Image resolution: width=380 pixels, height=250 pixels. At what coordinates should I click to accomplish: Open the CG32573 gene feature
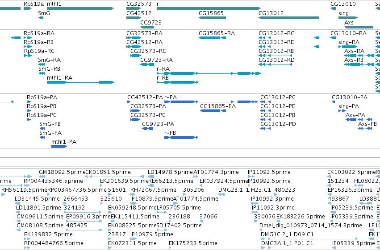pyautogui.click(x=134, y=8)
